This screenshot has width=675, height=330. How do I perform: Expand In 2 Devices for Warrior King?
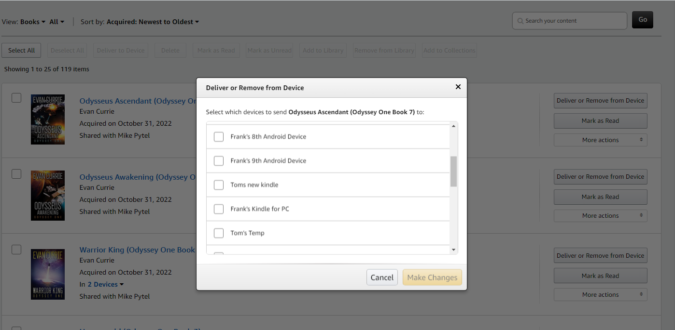pos(105,285)
